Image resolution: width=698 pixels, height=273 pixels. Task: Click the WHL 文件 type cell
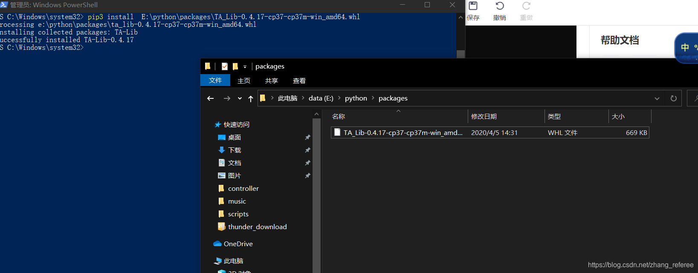562,133
